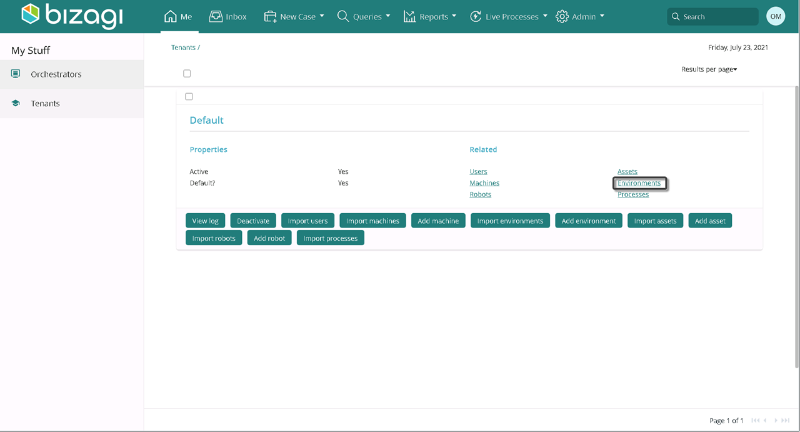Click in the Search input field

(712, 17)
